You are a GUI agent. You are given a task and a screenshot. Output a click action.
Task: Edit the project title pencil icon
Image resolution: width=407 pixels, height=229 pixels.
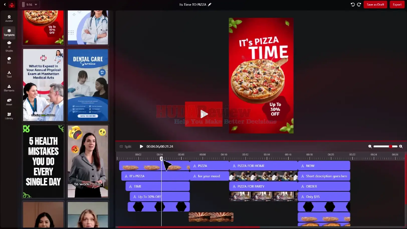[x=210, y=5]
